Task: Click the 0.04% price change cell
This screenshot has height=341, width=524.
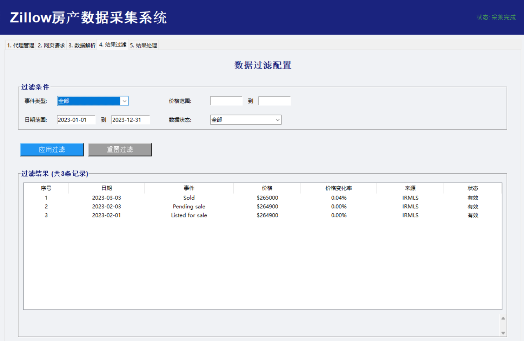Action: [339, 198]
